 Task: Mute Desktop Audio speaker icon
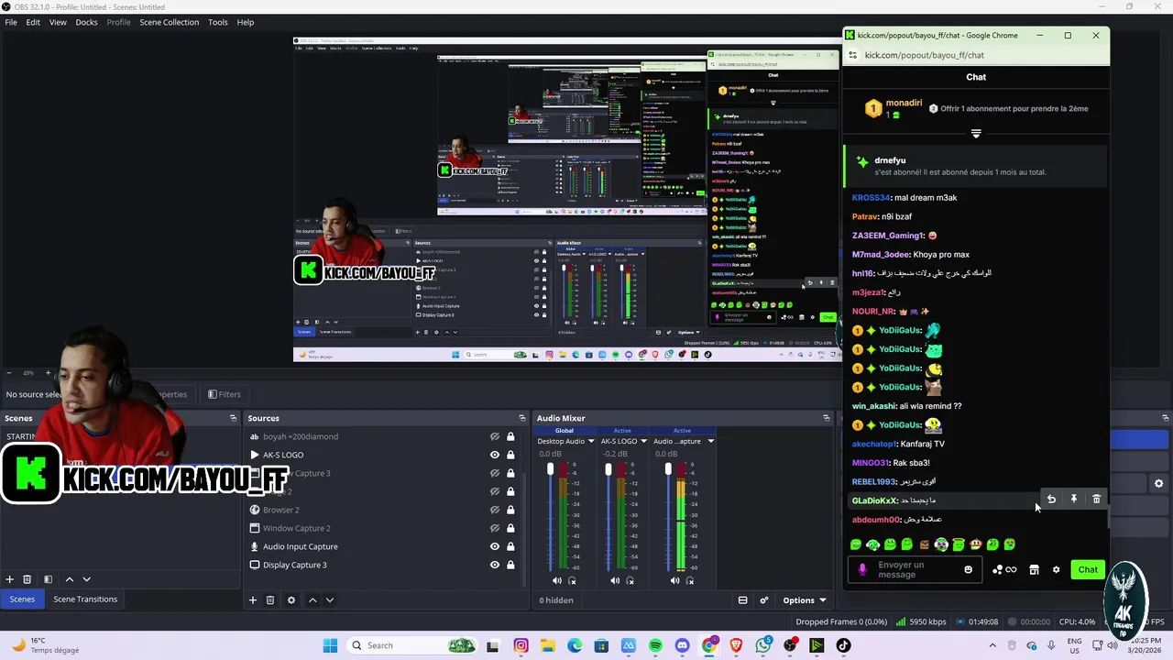pos(556,580)
